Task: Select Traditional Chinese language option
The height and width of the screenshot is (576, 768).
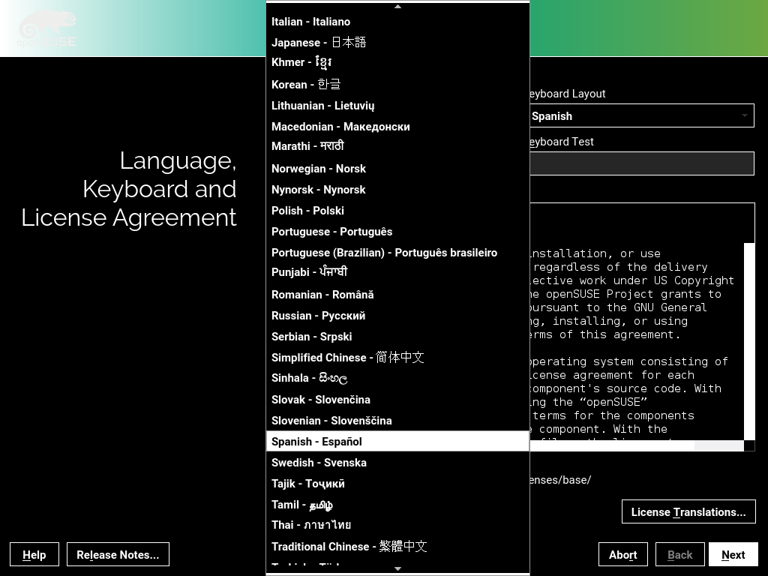Action: click(x=349, y=547)
